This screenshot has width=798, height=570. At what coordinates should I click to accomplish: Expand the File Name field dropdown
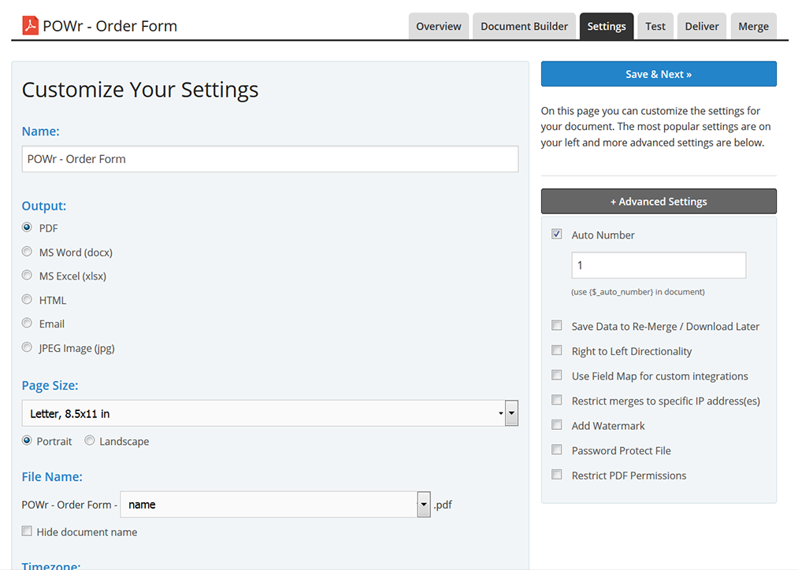point(424,505)
